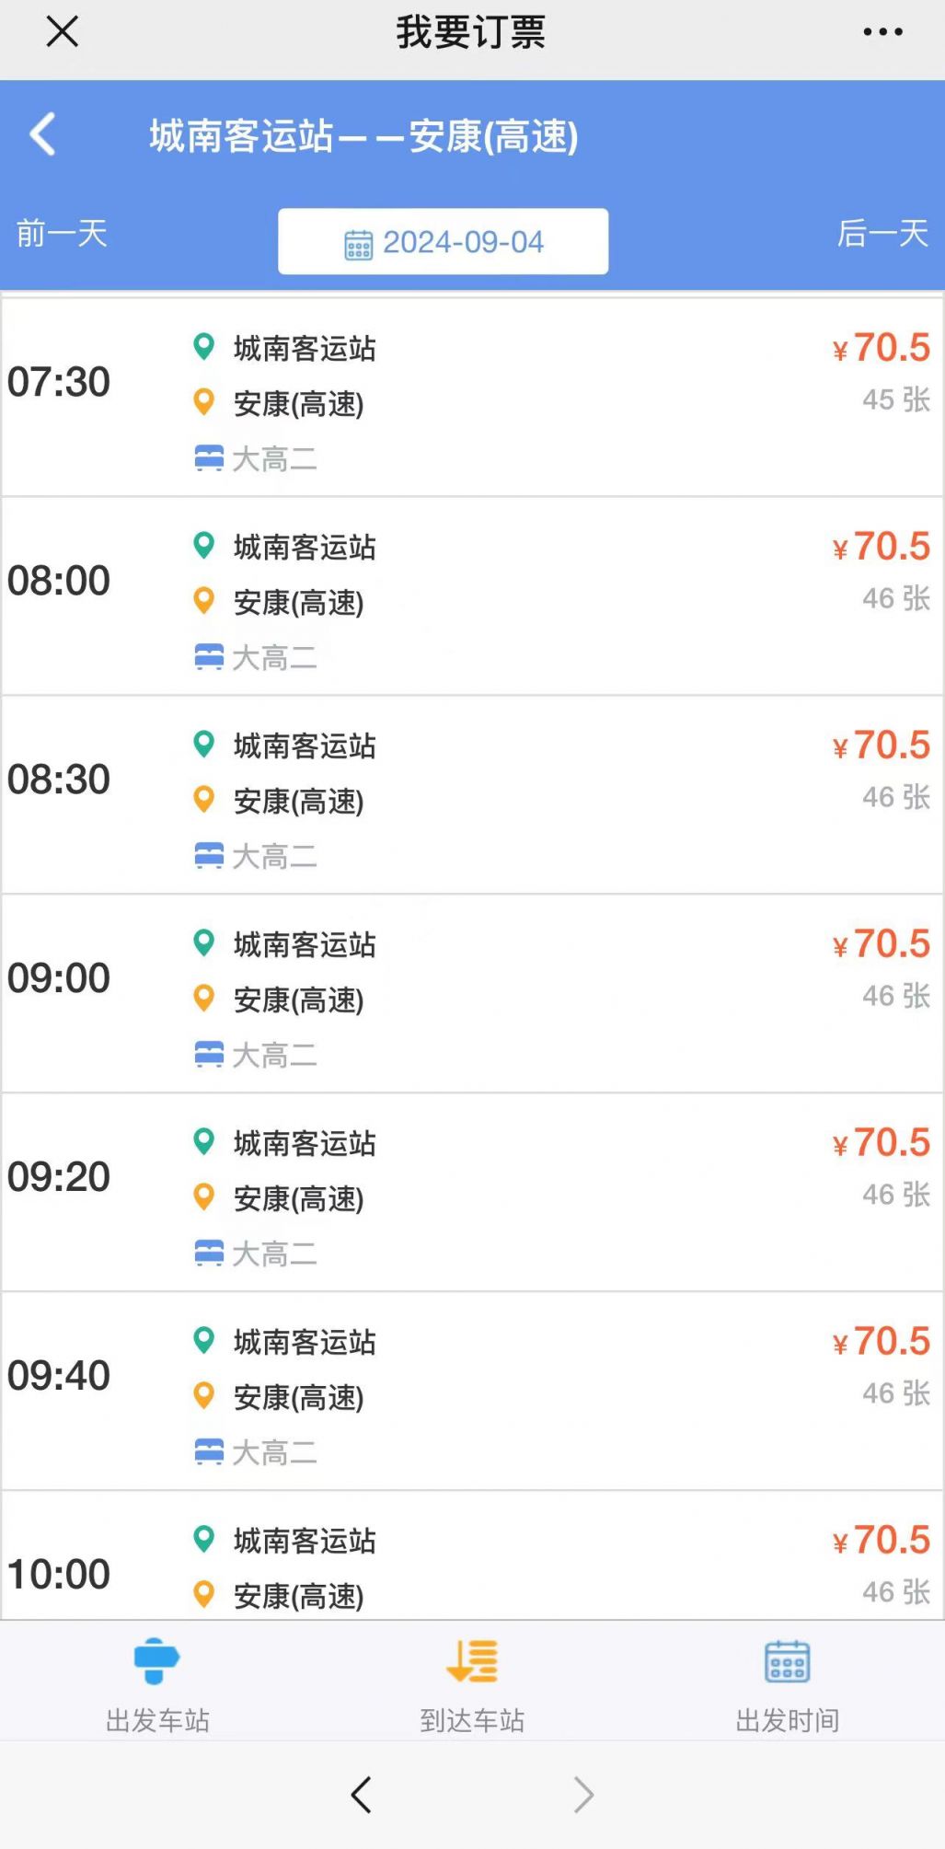Choose the 08:30 bus to 安康(高速)
The height and width of the screenshot is (1849, 945).
(471, 795)
